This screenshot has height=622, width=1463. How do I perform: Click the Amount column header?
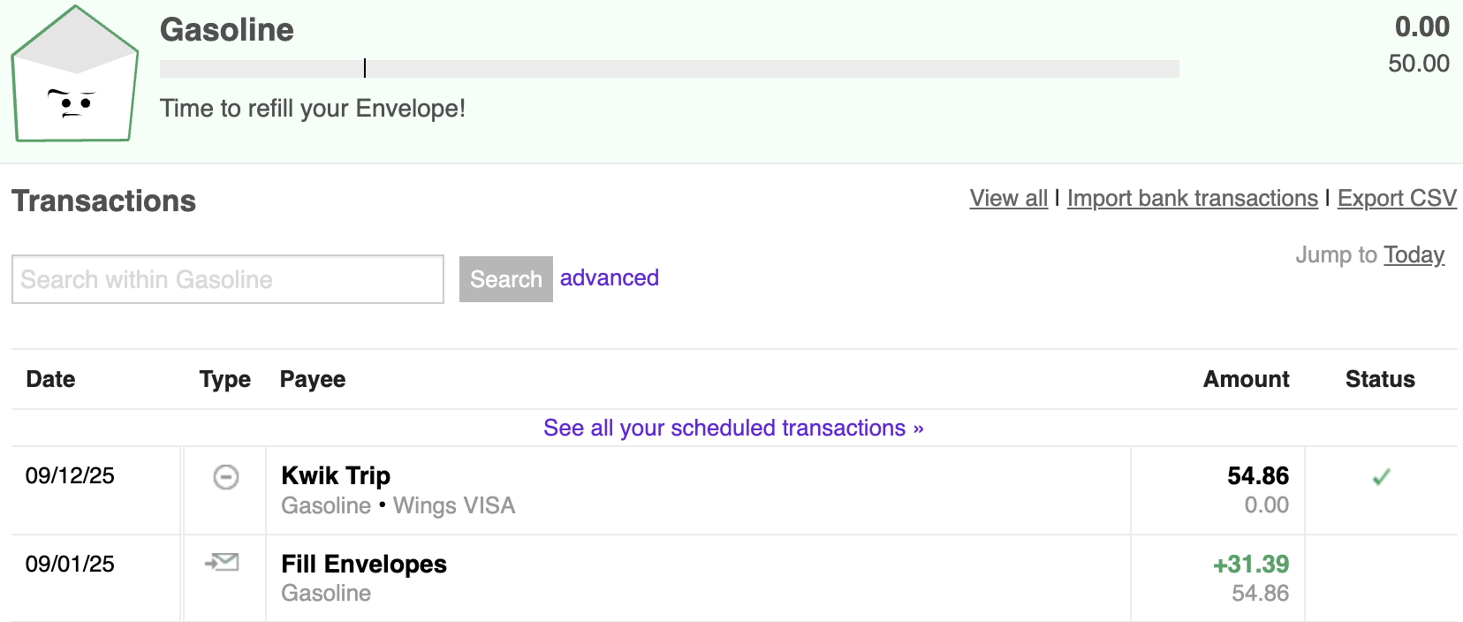pos(1246,379)
